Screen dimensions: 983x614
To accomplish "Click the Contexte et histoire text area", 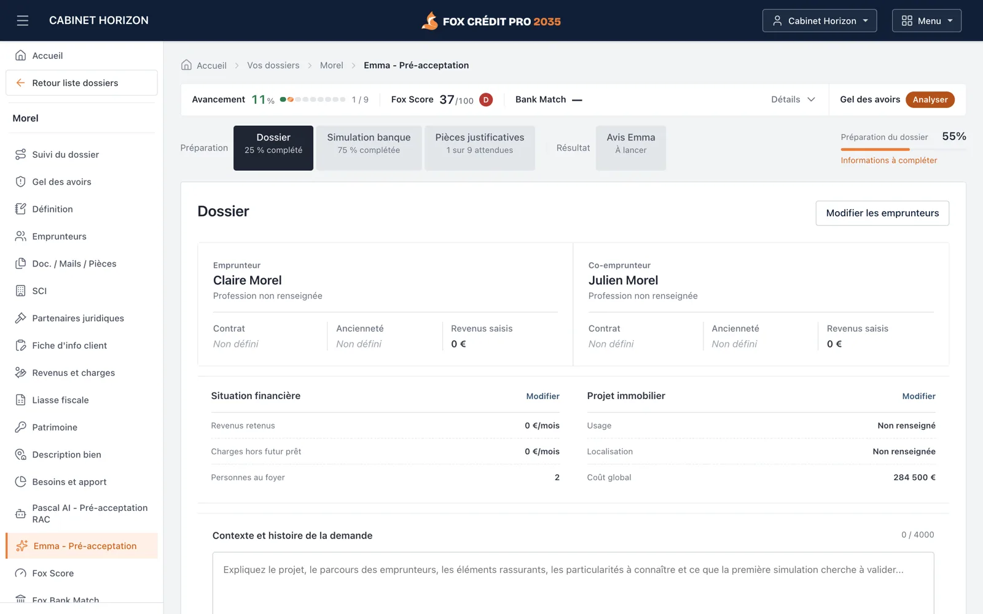I will point(573,583).
